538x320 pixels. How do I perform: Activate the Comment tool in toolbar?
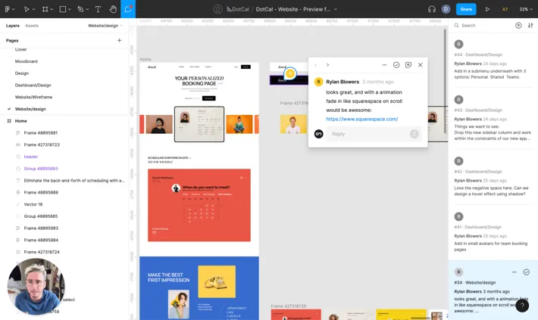coord(128,9)
